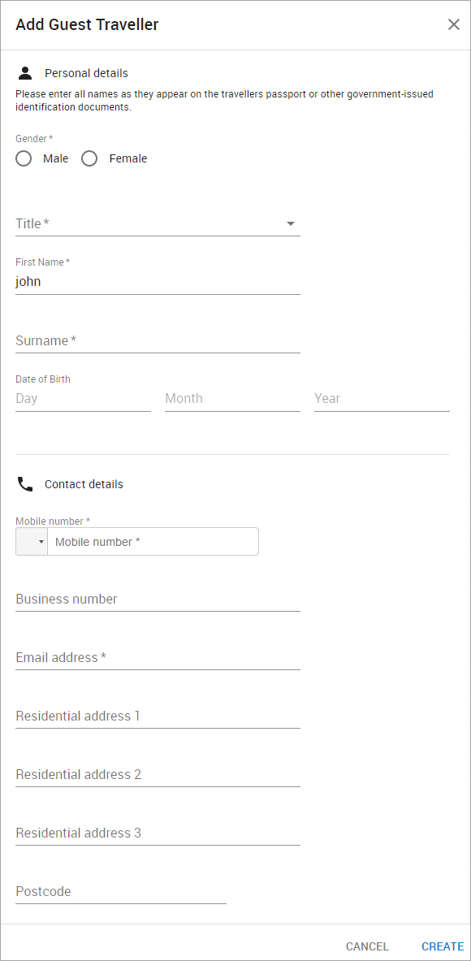
Task: Select the Residential address 1 field
Action: tap(158, 716)
